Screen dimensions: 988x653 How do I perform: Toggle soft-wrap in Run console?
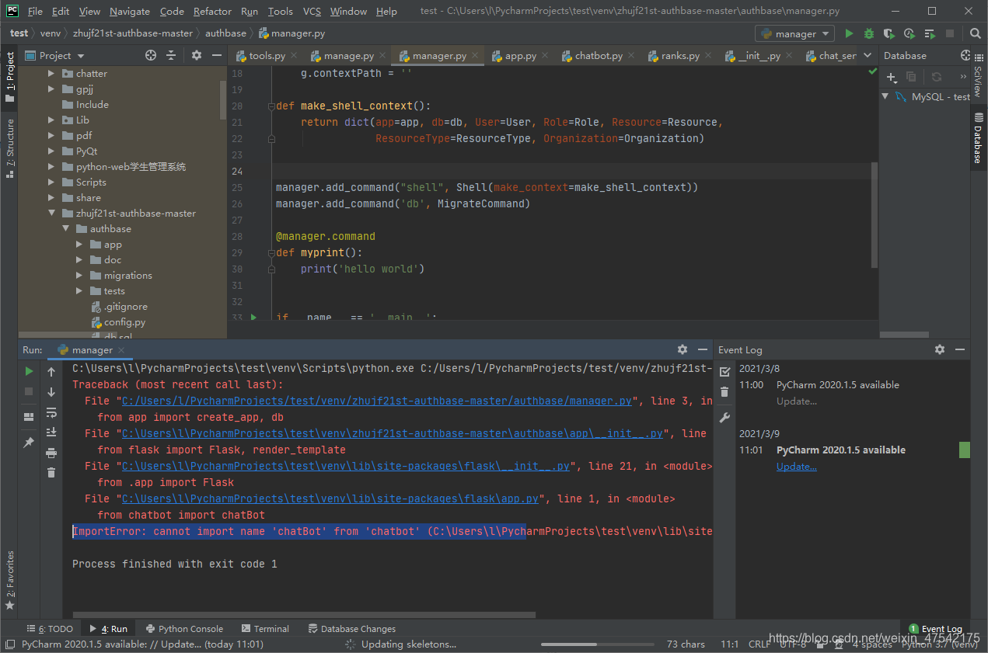[51, 412]
